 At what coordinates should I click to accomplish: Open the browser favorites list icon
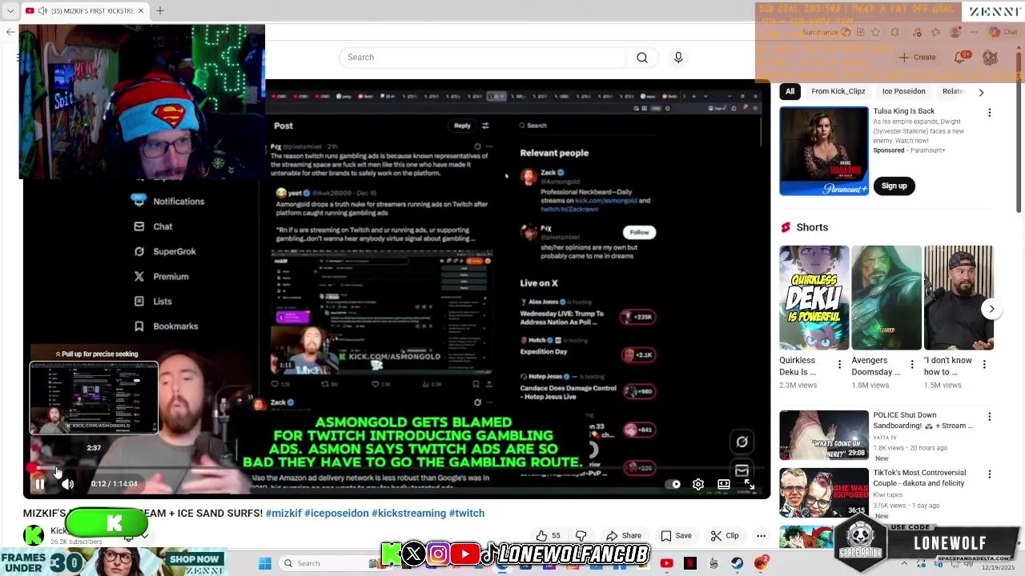coord(935,32)
